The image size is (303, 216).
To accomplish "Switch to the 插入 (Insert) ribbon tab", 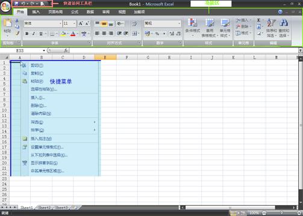I will [36, 12].
